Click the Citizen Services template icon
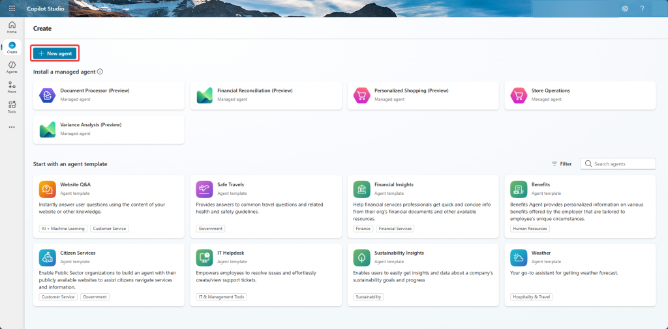This screenshot has height=329, width=668. coord(47,257)
